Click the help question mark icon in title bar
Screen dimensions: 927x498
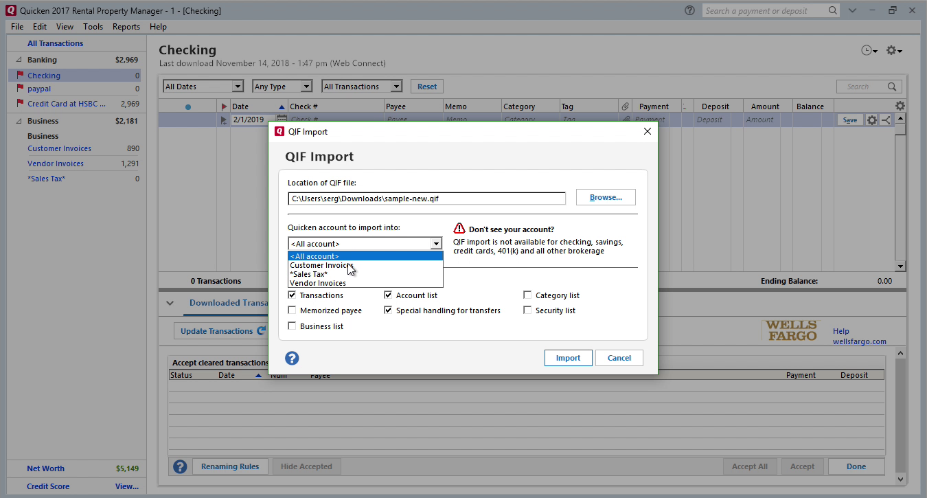coord(689,11)
